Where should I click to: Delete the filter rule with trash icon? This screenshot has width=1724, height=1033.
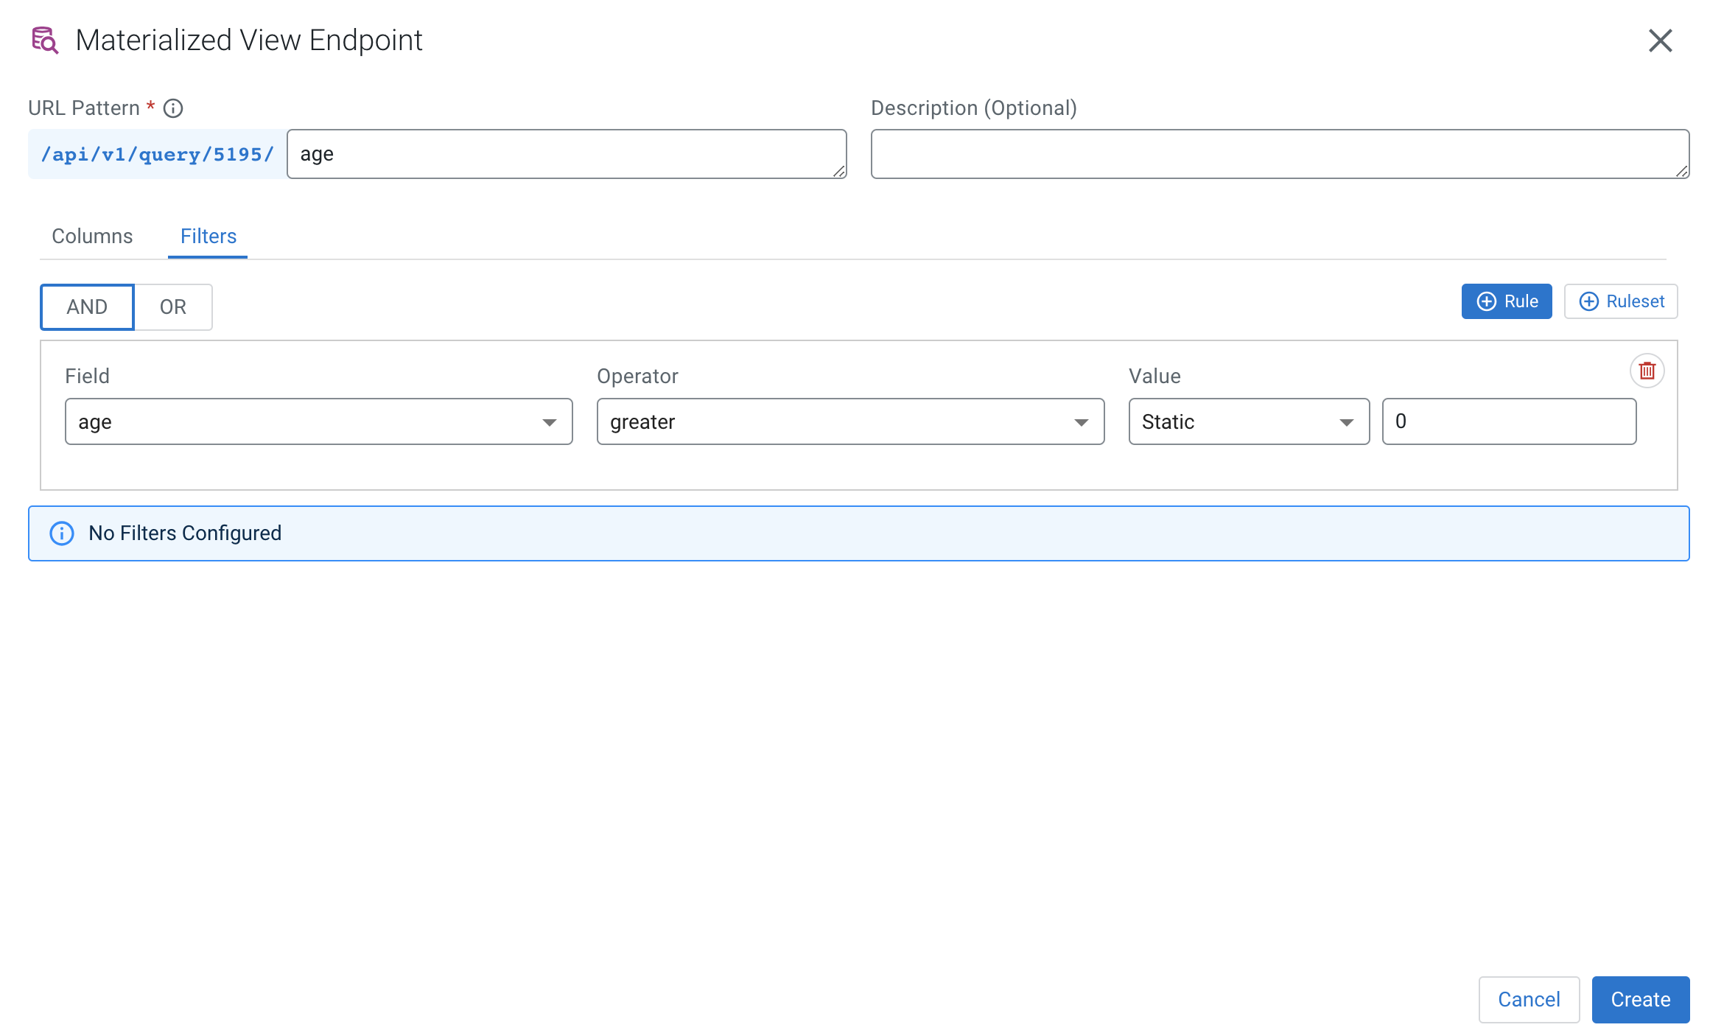(x=1647, y=371)
